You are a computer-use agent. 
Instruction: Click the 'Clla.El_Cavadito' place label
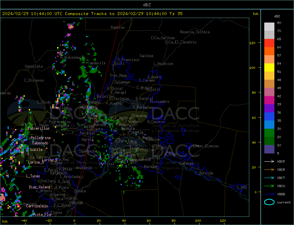[181, 42]
